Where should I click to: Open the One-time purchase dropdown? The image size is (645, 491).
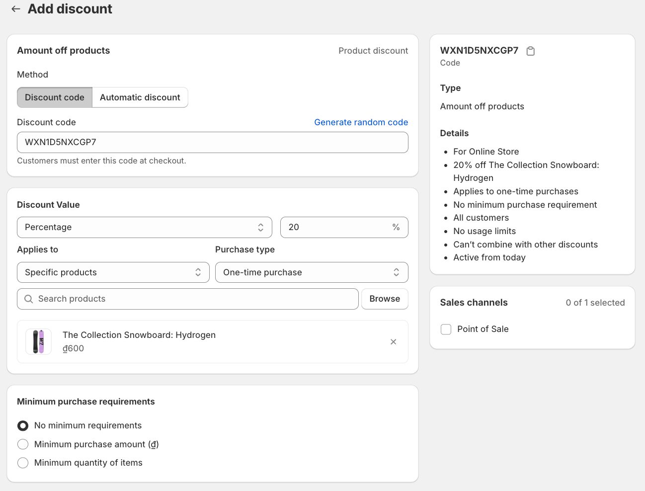311,272
